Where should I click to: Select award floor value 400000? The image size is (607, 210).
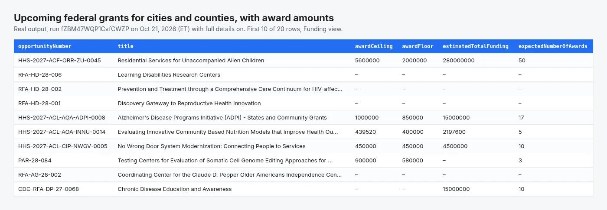(413, 132)
